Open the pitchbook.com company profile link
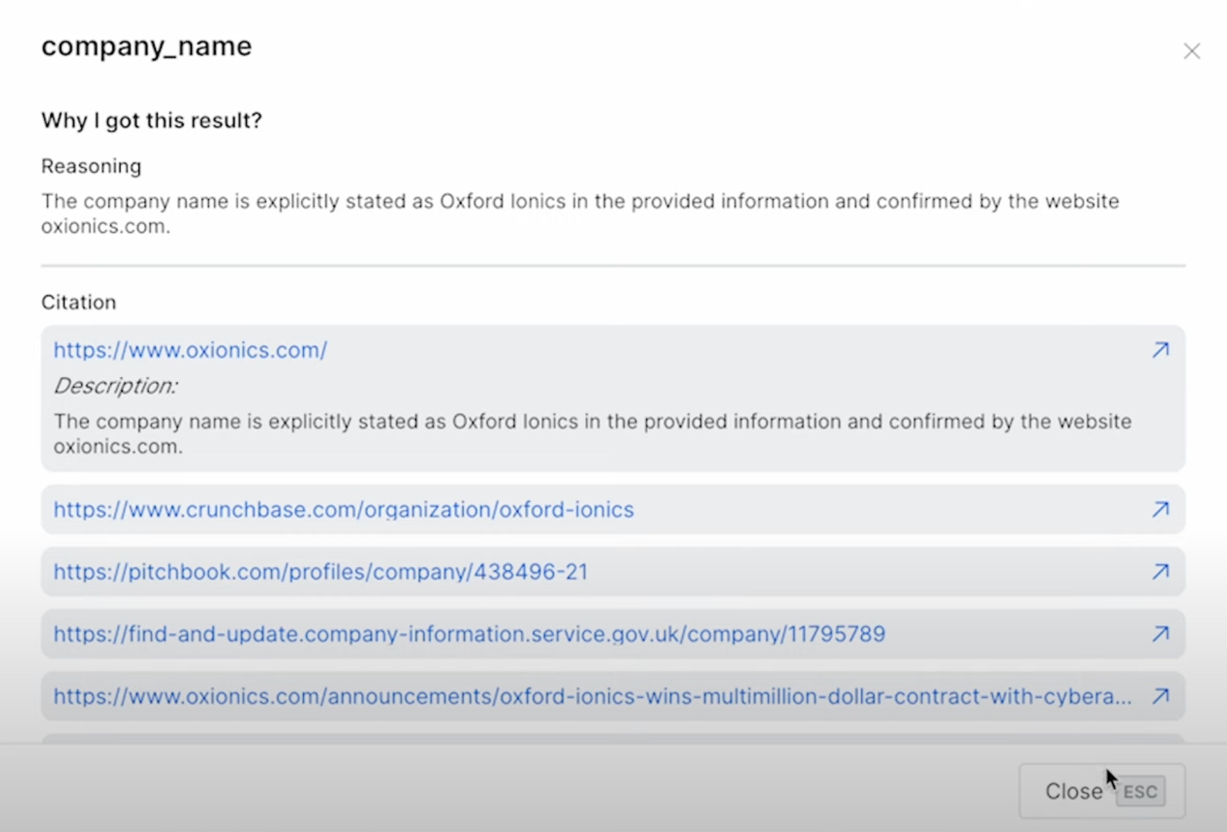 click(x=321, y=572)
